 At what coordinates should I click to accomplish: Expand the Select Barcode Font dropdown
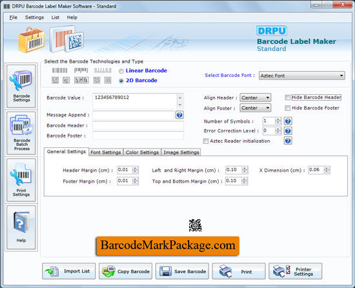(302, 76)
